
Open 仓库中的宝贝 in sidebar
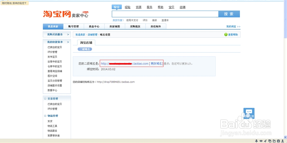(x=55, y=66)
